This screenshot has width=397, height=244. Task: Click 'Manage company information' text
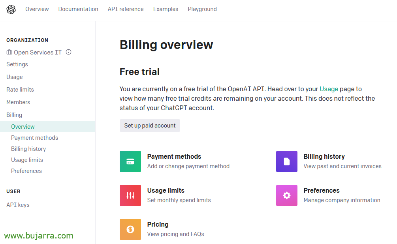click(342, 200)
